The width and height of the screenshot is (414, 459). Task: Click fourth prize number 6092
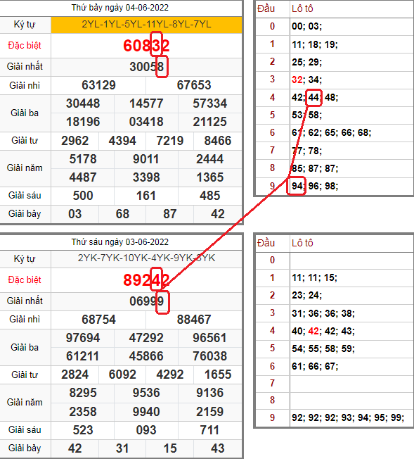coord(122,375)
